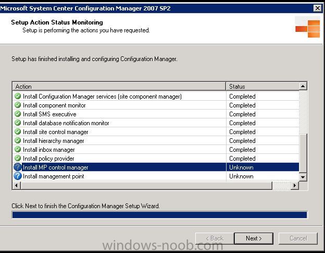The height and width of the screenshot is (253, 325).
Task: Select the Install site control manager row
Action: coord(156,132)
